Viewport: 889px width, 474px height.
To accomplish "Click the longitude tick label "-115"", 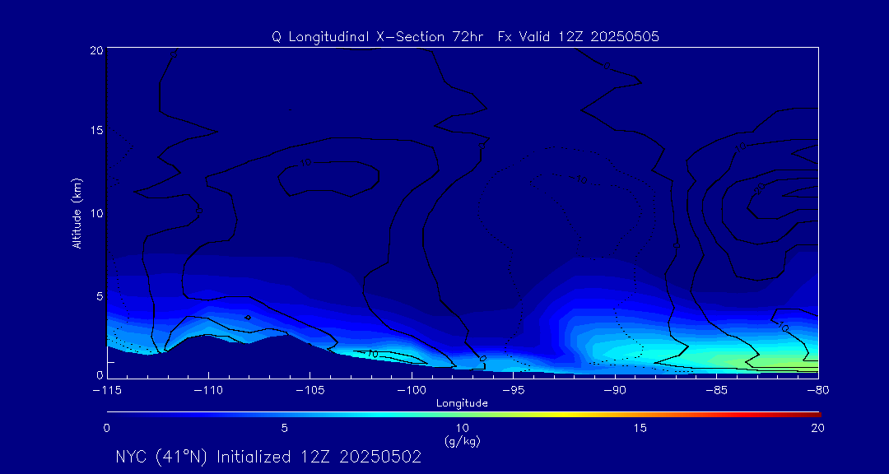I will coord(107,391).
